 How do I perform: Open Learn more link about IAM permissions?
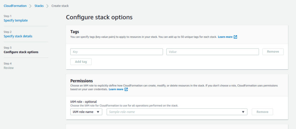(116, 89)
